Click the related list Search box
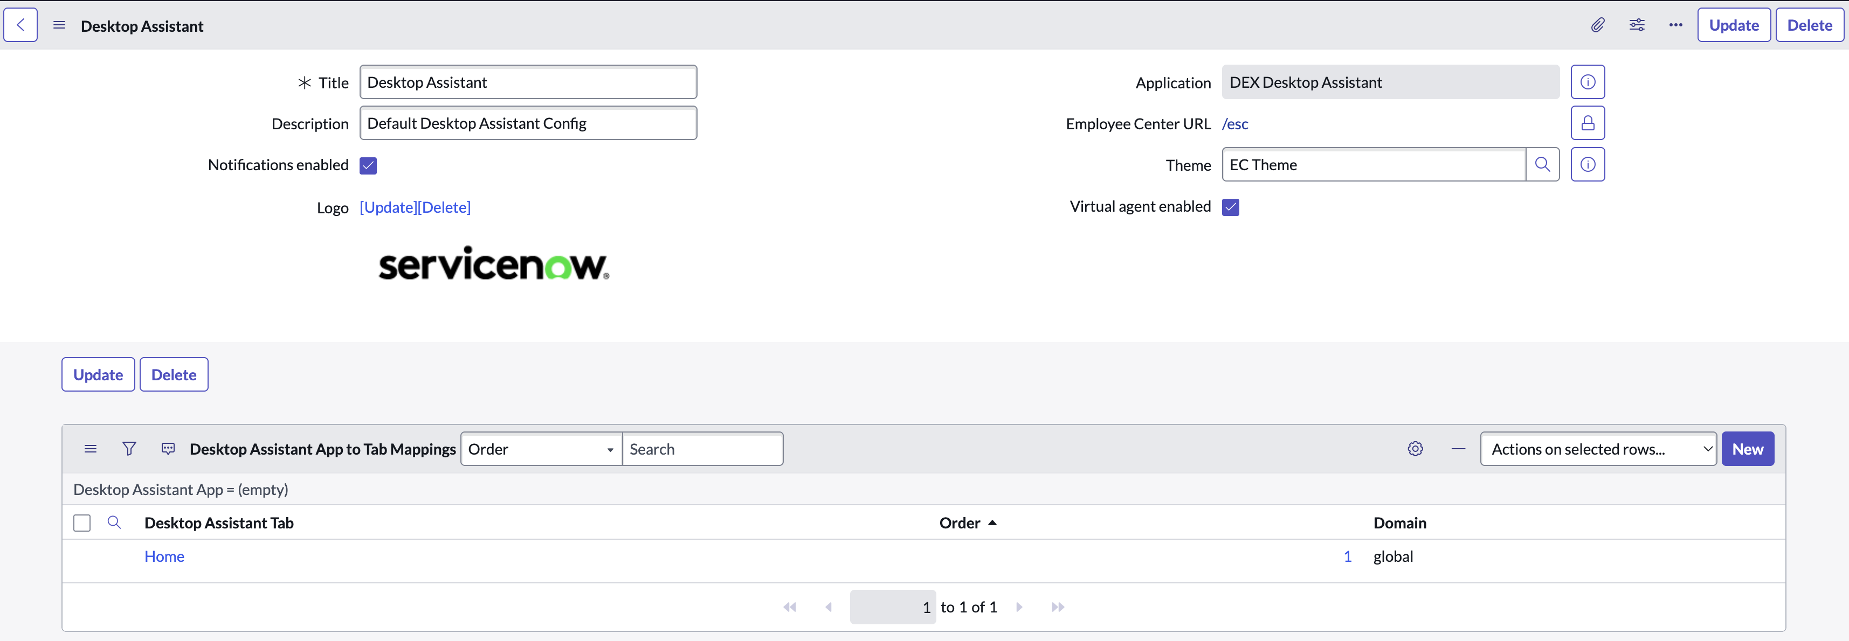 pyautogui.click(x=702, y=449)
